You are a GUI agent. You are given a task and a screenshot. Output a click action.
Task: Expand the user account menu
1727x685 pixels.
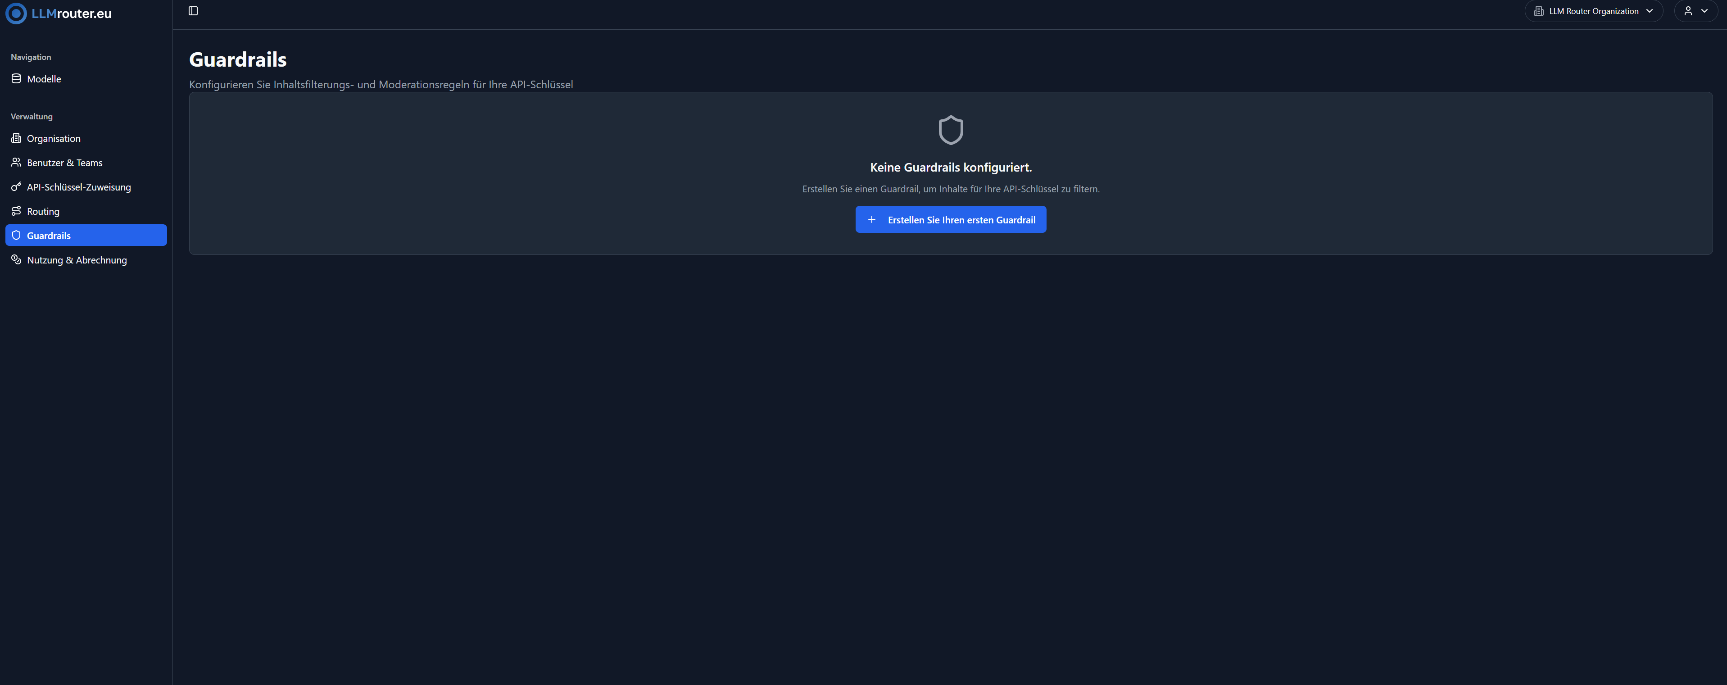point(1695,11)
